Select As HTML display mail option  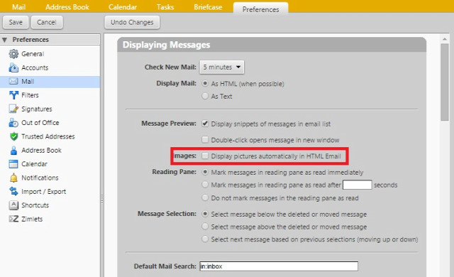[205, 83]
